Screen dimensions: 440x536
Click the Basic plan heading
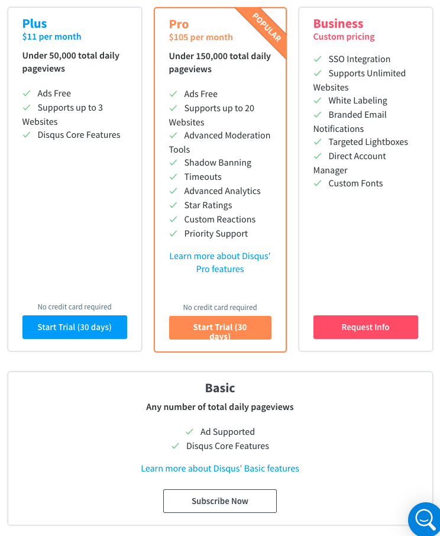[220, 388]
